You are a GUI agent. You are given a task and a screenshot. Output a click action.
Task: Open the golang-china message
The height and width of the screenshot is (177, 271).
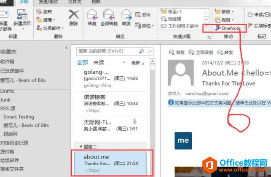[110, 79]
